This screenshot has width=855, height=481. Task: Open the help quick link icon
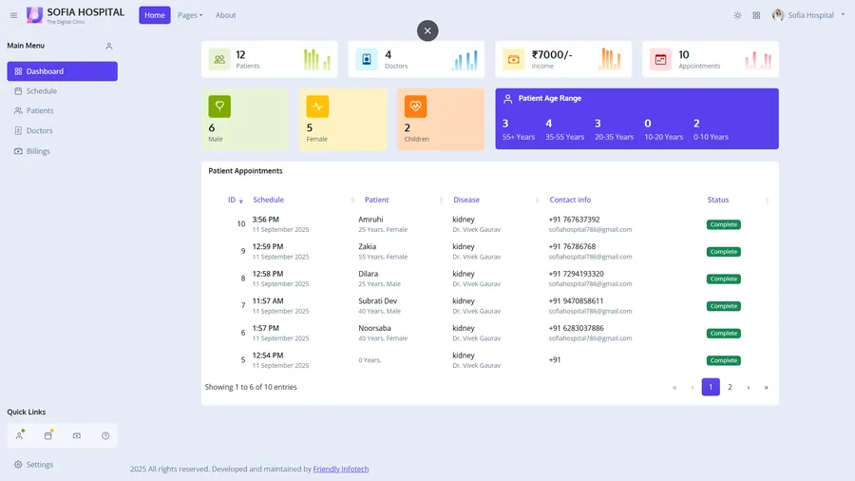105,435
